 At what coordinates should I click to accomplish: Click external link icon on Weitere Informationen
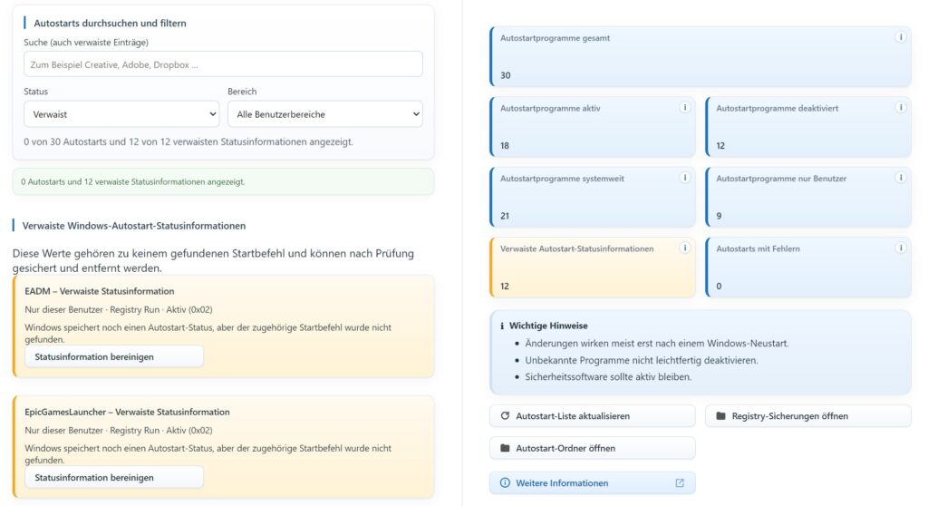tap(680, 483)
